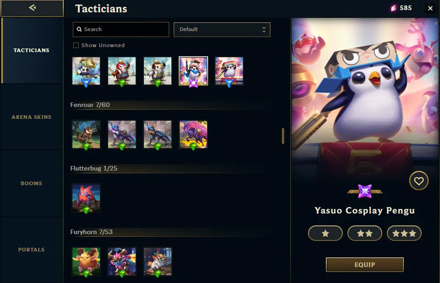Open the Default sort dropdown
The height and width of the screenshot is (283, 440).
click(x=222, y=30)
